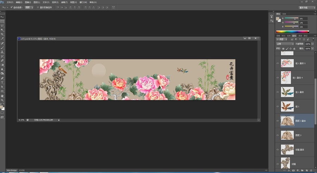317x173 pixels.
Task: Switch to the 色板 swatches tab
Action: (284, 14)
